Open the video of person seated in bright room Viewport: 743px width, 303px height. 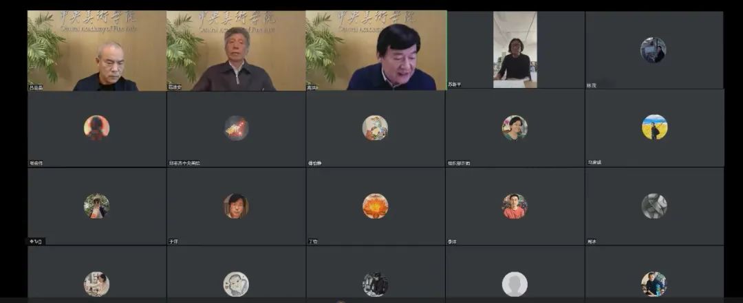[515, 49]
